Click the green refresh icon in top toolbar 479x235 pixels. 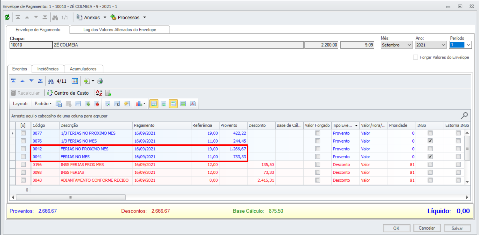tap(7, 17)
